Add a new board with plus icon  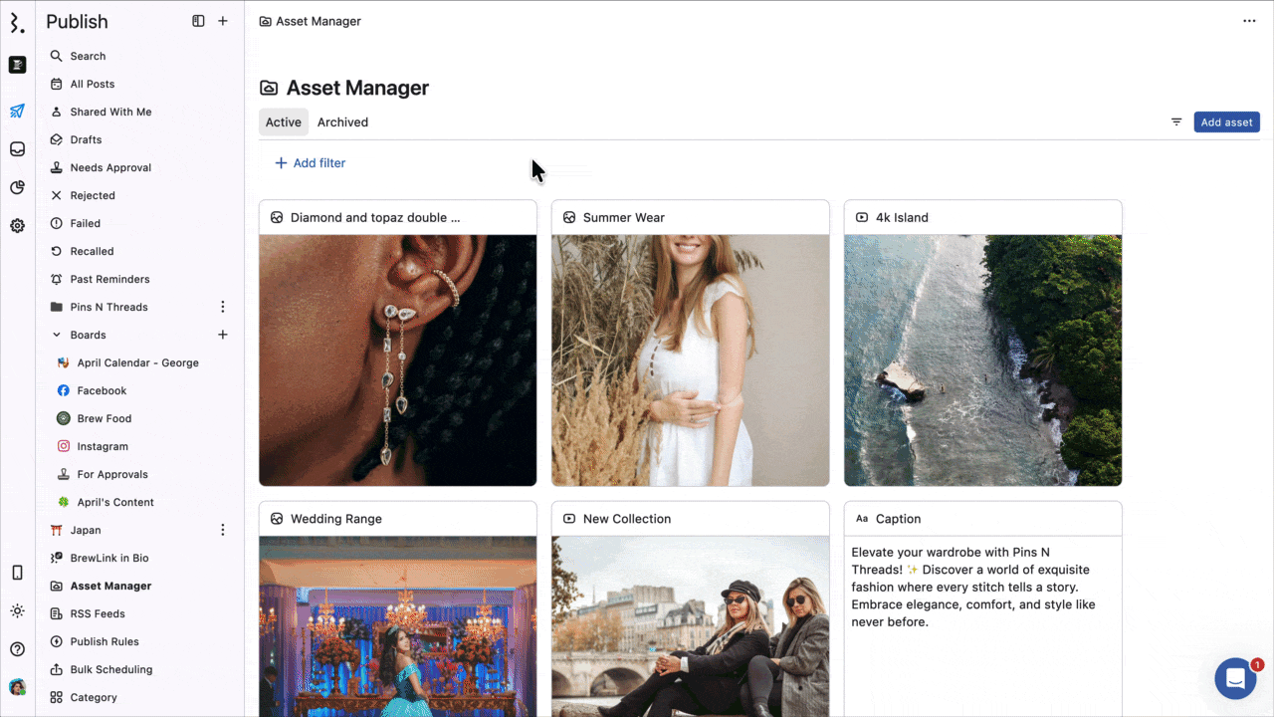pyautogui.click(x=223, y=335)
